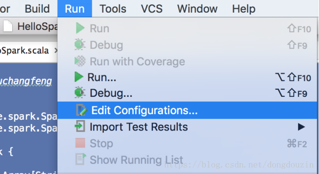Image resolution: width=319 pixels, height=174 pixels.
Task: Click the Show Running List icon
Action: coord(80,159)
